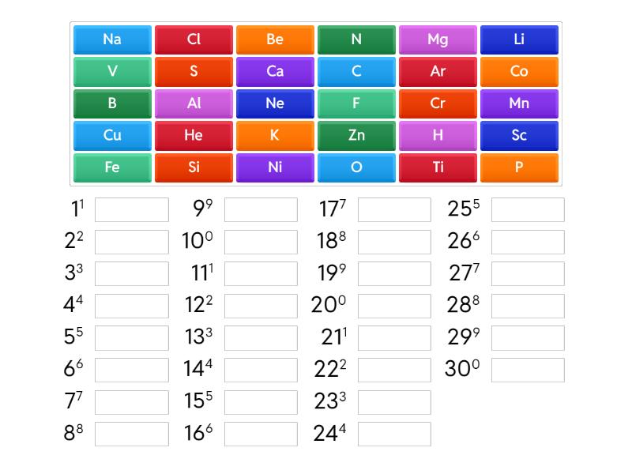Click the answer box for number 17
632x474 pixels.
[394, 209]
